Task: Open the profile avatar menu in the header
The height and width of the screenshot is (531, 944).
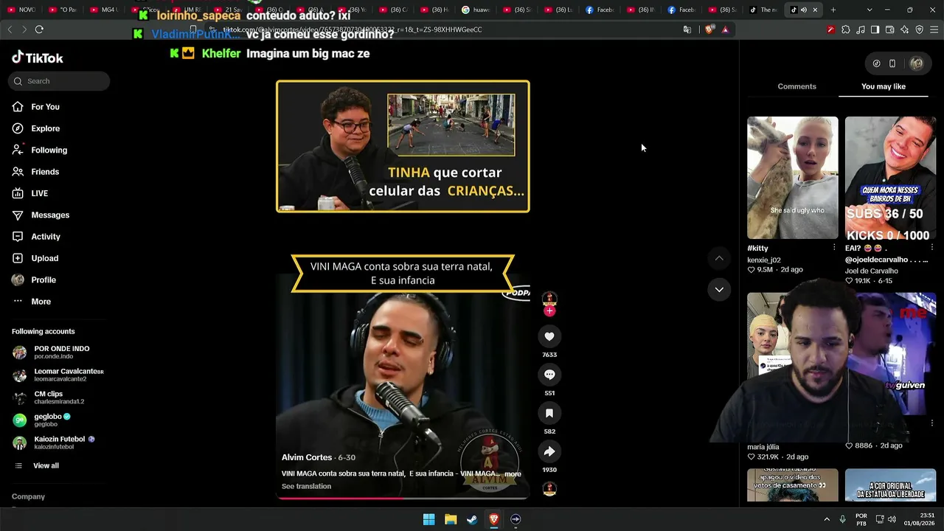Action: point(917,63)
